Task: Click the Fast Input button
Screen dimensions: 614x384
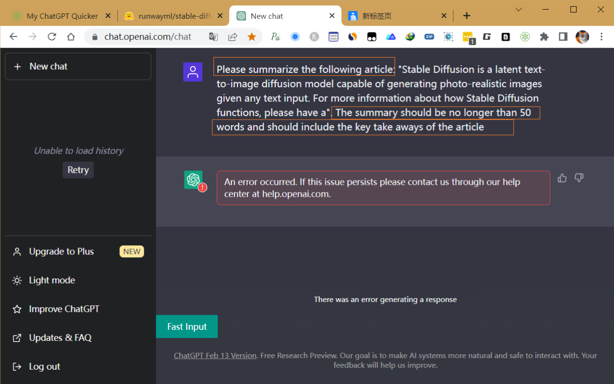Action: tap(187, 326)
